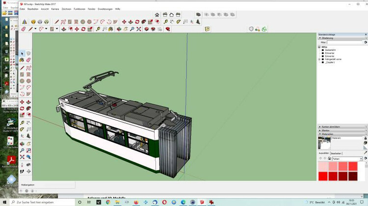Pick the pure red swatch below lightest pink
The image size is (368, 206).
323,176
